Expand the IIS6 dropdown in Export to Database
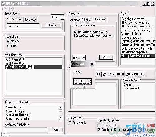The height and width of the screenshot is (137, 156). 84,58
